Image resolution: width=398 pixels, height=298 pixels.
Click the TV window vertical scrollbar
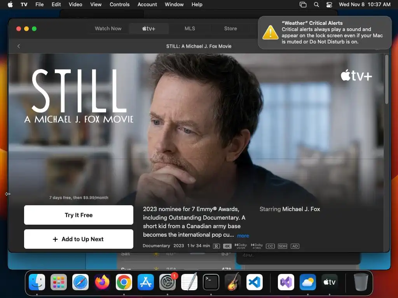tap(387, 79)
